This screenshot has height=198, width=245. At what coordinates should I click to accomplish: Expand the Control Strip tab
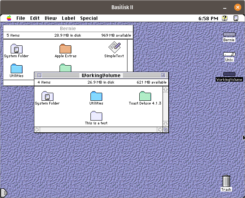click(x=4, y=193)
